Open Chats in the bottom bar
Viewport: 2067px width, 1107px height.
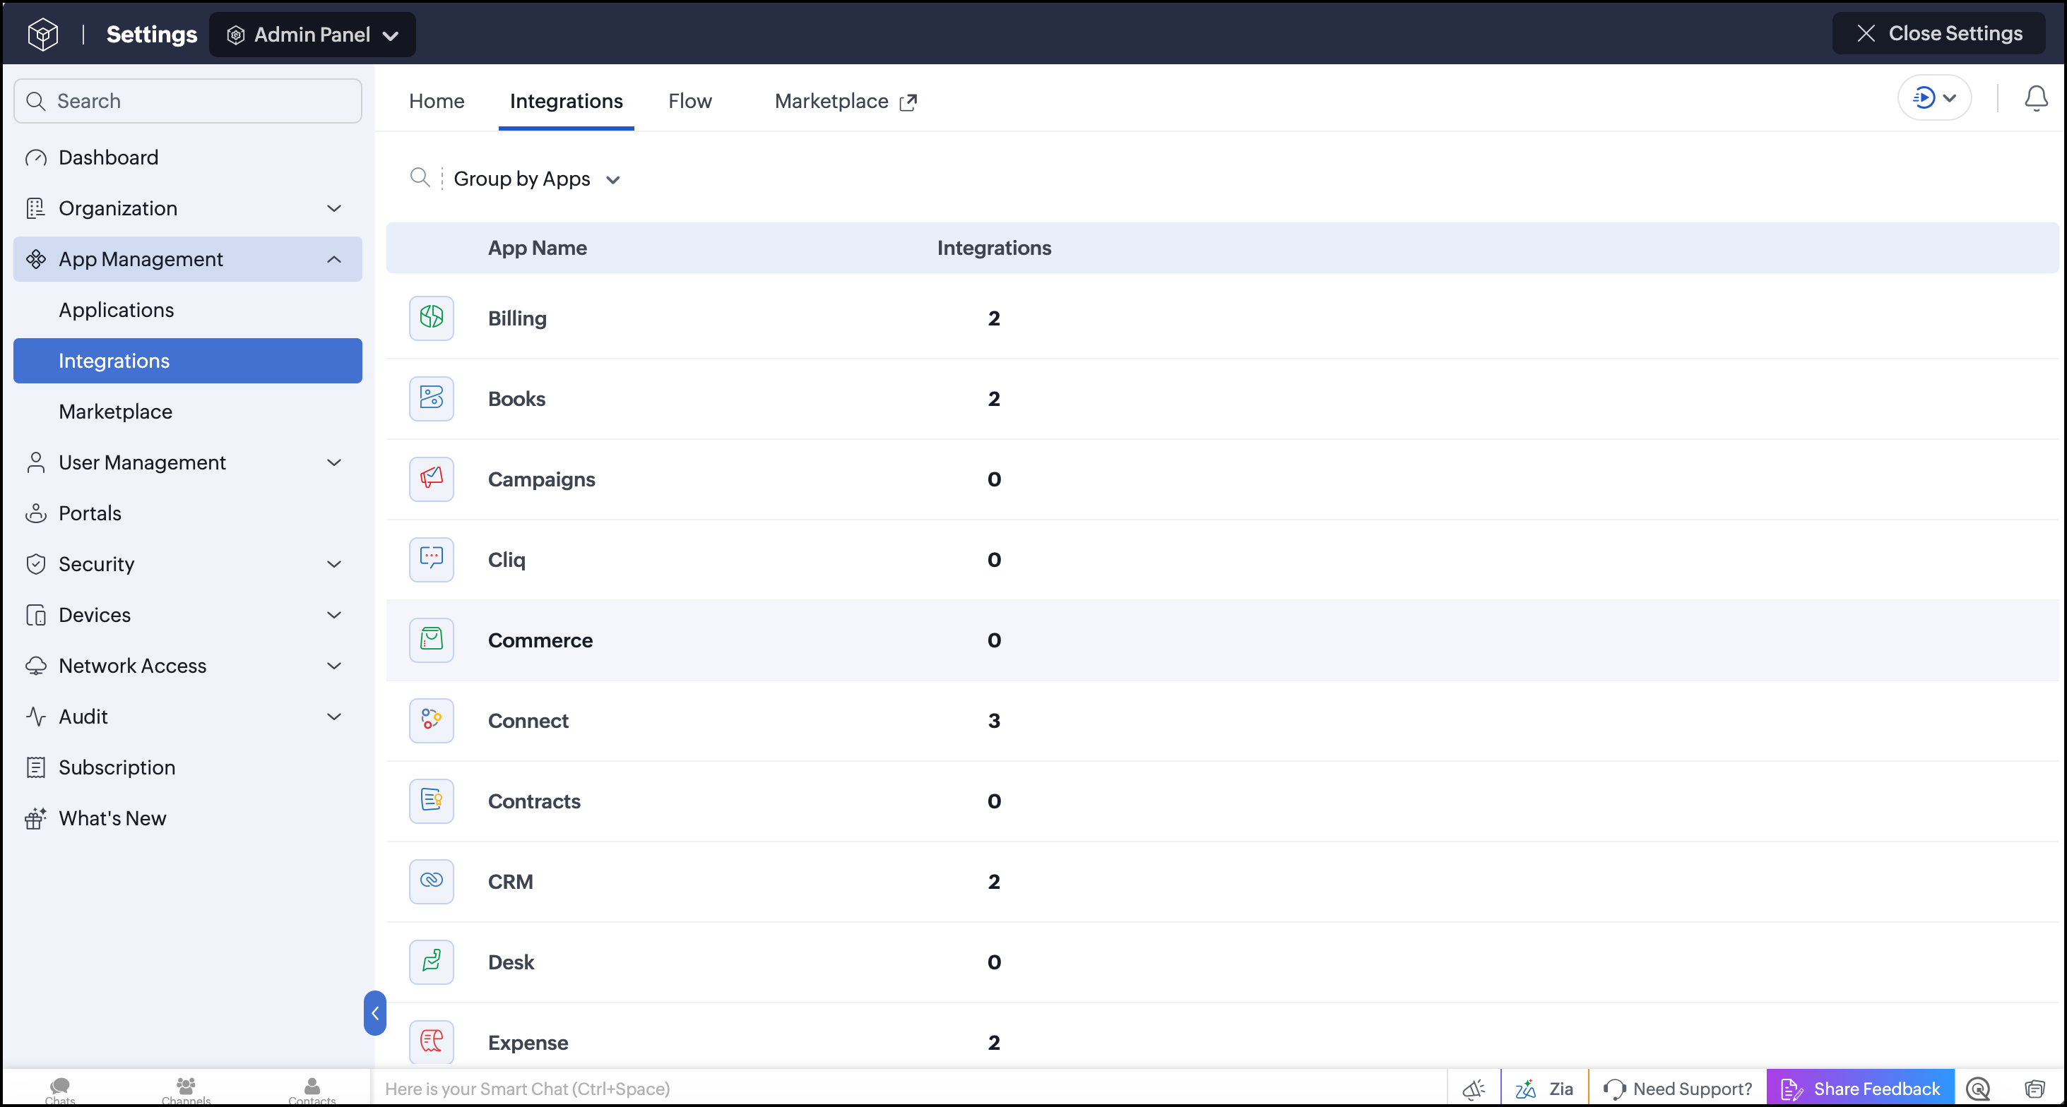pyautogui.click(x=60, y=1090)
